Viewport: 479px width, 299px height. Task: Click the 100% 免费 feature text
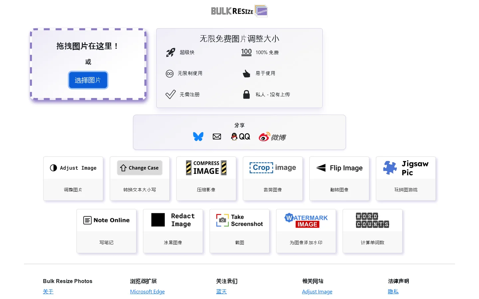pyautogui.click(x=267, y=52)
